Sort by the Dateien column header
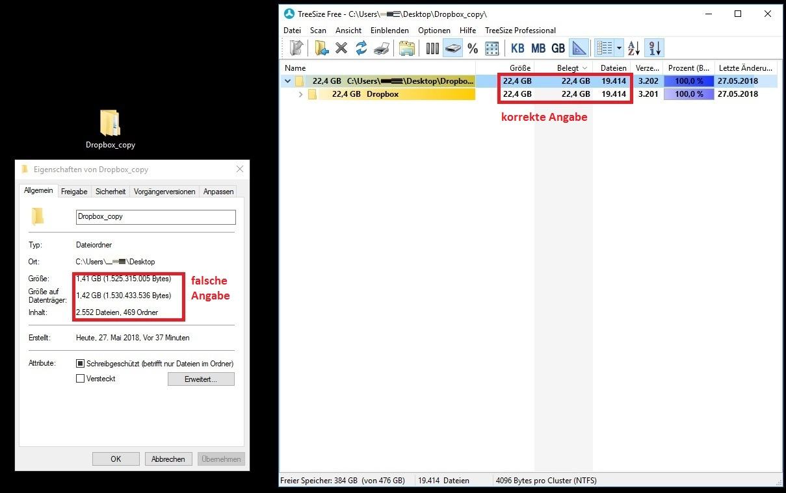 point(612,68)
